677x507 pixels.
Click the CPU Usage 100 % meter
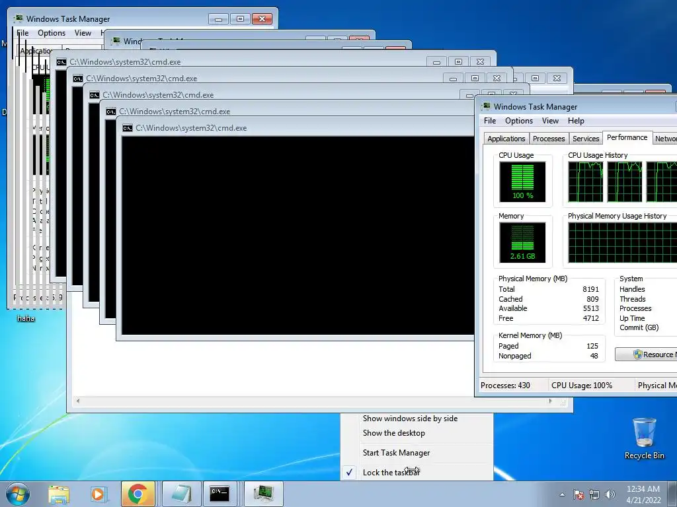pos(522,182)
